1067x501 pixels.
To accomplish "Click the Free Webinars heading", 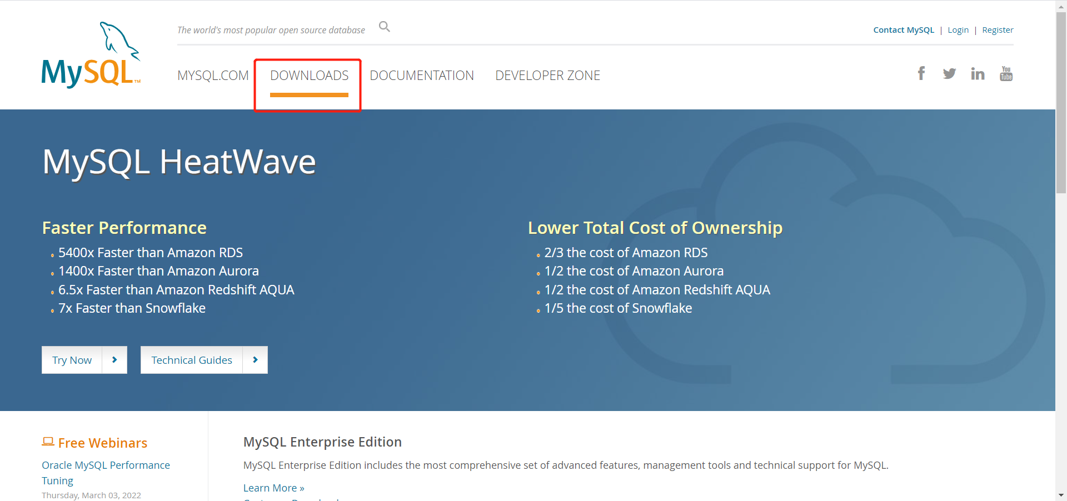I will click(x=103, y=443).
